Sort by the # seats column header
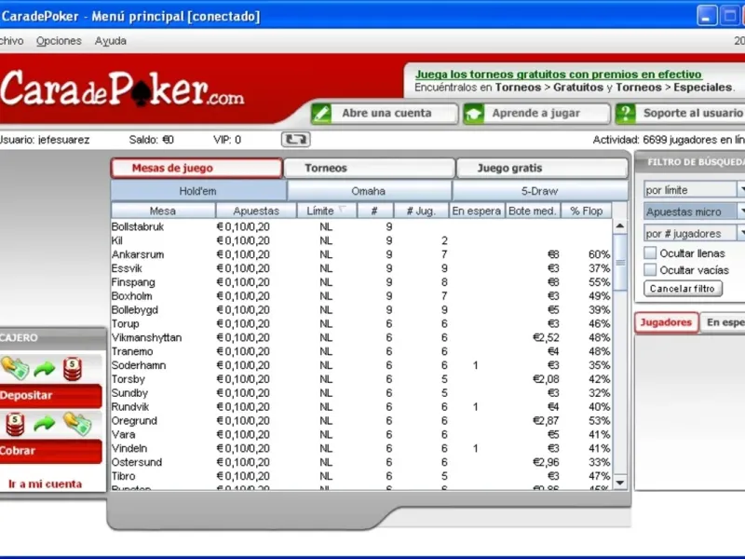 click(375, 211)
